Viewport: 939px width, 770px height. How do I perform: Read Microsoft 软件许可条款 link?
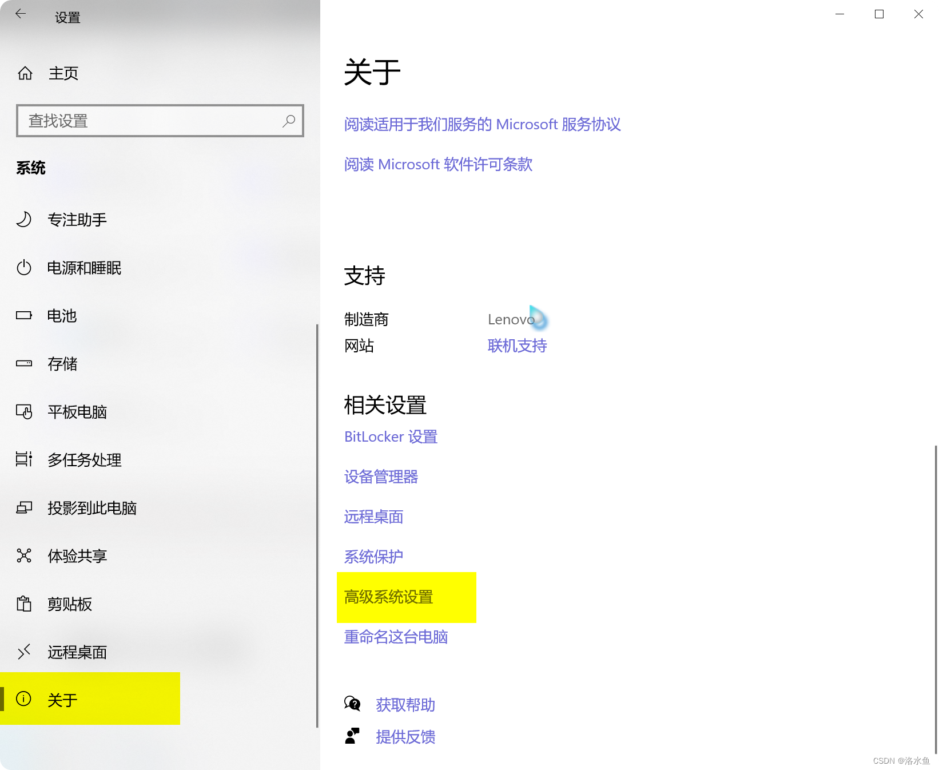tap(438, 164)
